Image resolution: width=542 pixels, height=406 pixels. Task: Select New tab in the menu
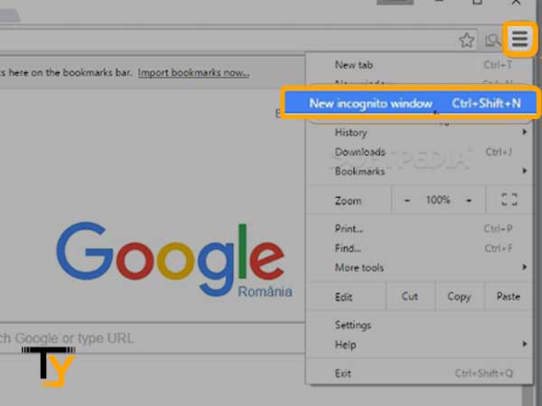pos(419,65)
